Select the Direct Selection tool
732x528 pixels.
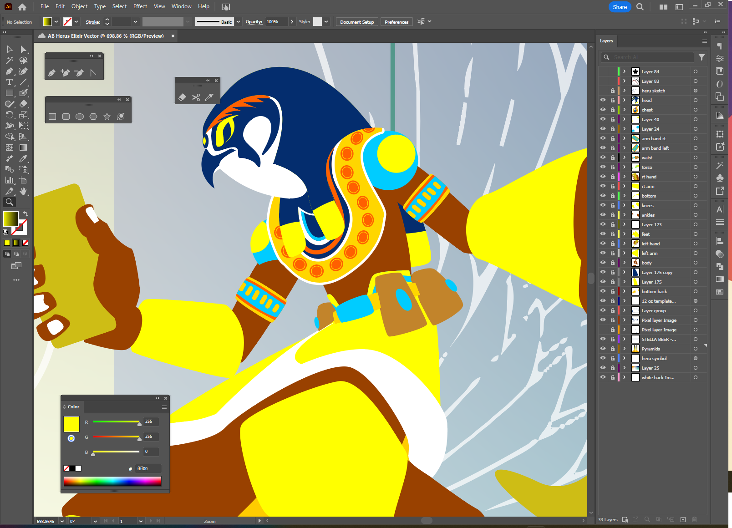tap(24, 49)
